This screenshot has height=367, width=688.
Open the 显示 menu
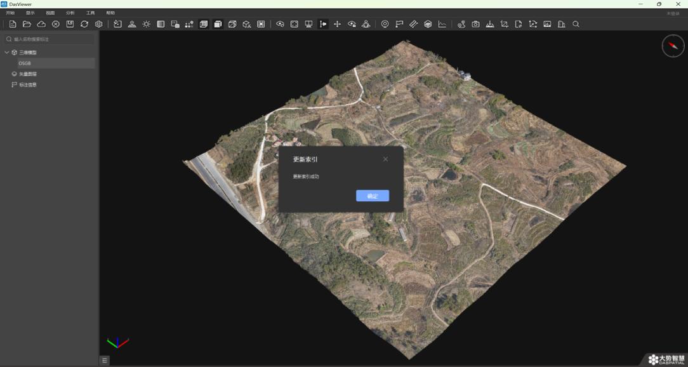pos(30,13)
